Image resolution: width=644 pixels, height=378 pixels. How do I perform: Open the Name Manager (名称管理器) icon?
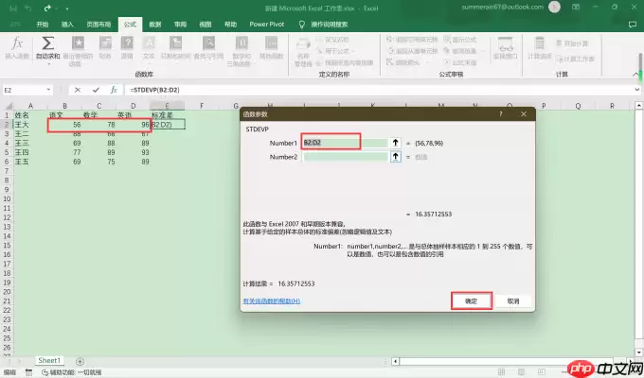pyautogui.click(x=303, y=44)
